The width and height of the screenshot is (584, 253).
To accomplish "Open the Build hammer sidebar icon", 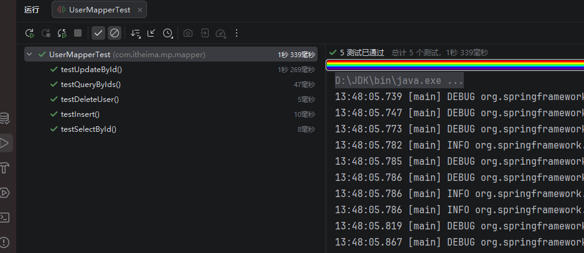I will click(x=4, y=168).
